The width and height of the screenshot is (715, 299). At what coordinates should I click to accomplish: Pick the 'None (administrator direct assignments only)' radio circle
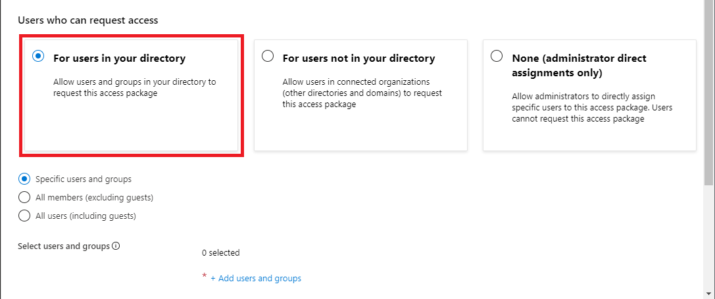click(497, 57)
